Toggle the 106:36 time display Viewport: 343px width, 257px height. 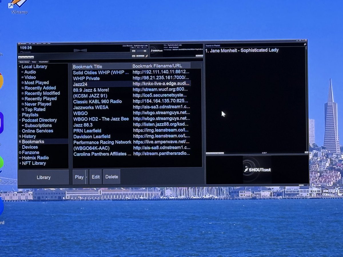[26, 48]
